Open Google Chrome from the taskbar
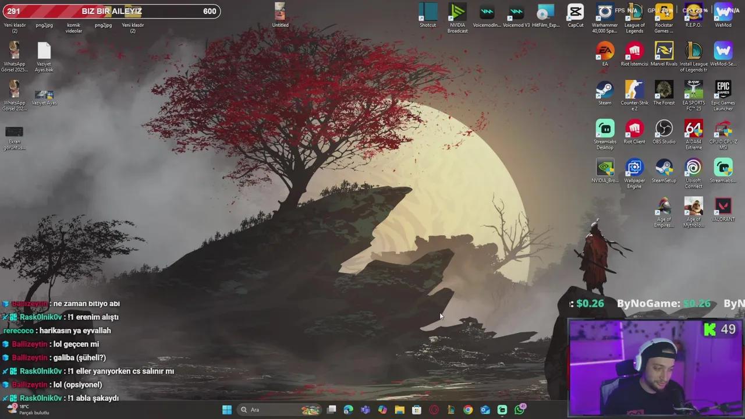The image size is (745, 419). (x=468, y=410)
